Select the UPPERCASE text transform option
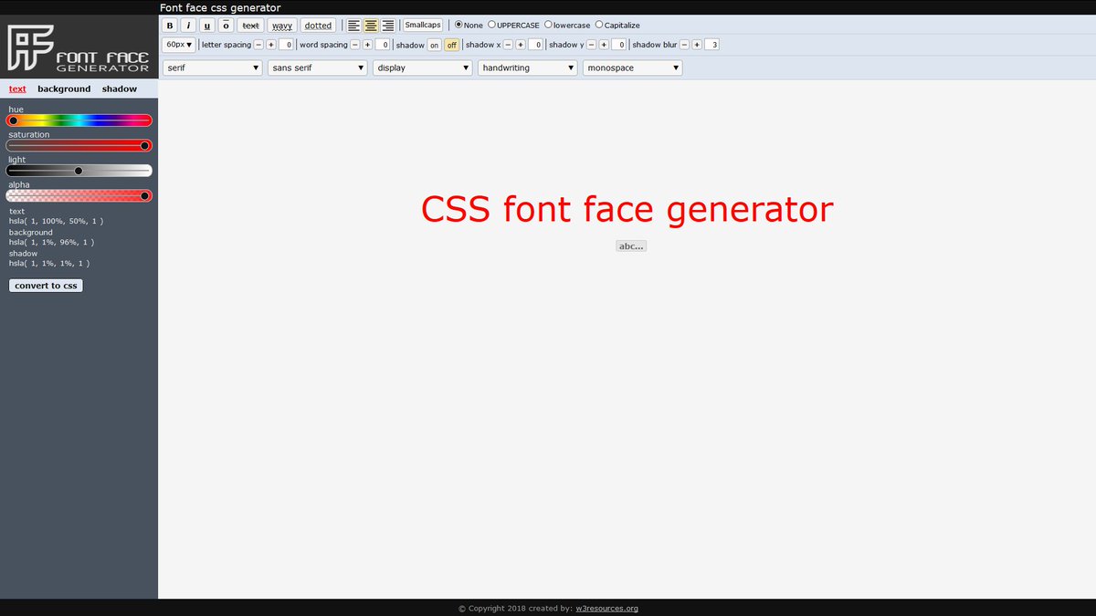The image size is (1096, 616). pos(491,25)
